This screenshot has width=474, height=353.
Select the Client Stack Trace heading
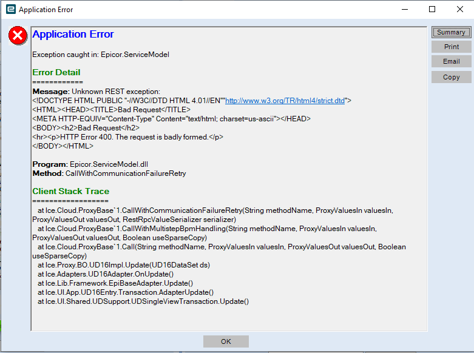(71, 191)
